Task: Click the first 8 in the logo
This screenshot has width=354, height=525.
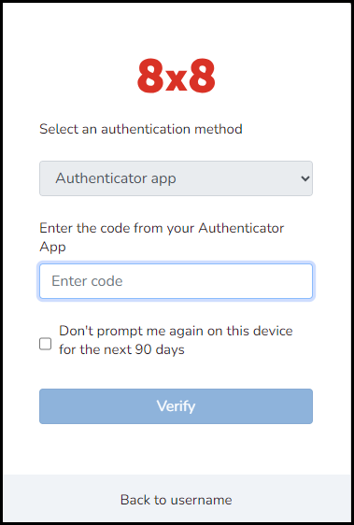Action: click(150, 76)
